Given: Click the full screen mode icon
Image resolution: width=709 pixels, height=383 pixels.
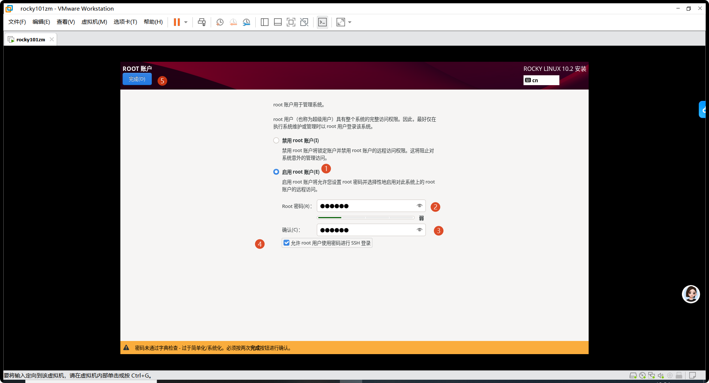Looking at the screenshot, I should (x=291, y=22).
